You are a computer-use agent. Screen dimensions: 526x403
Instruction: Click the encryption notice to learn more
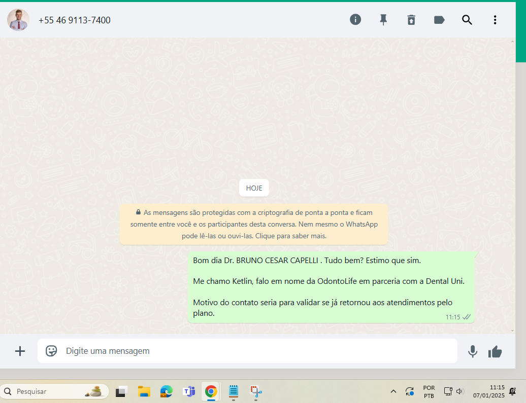254,224
